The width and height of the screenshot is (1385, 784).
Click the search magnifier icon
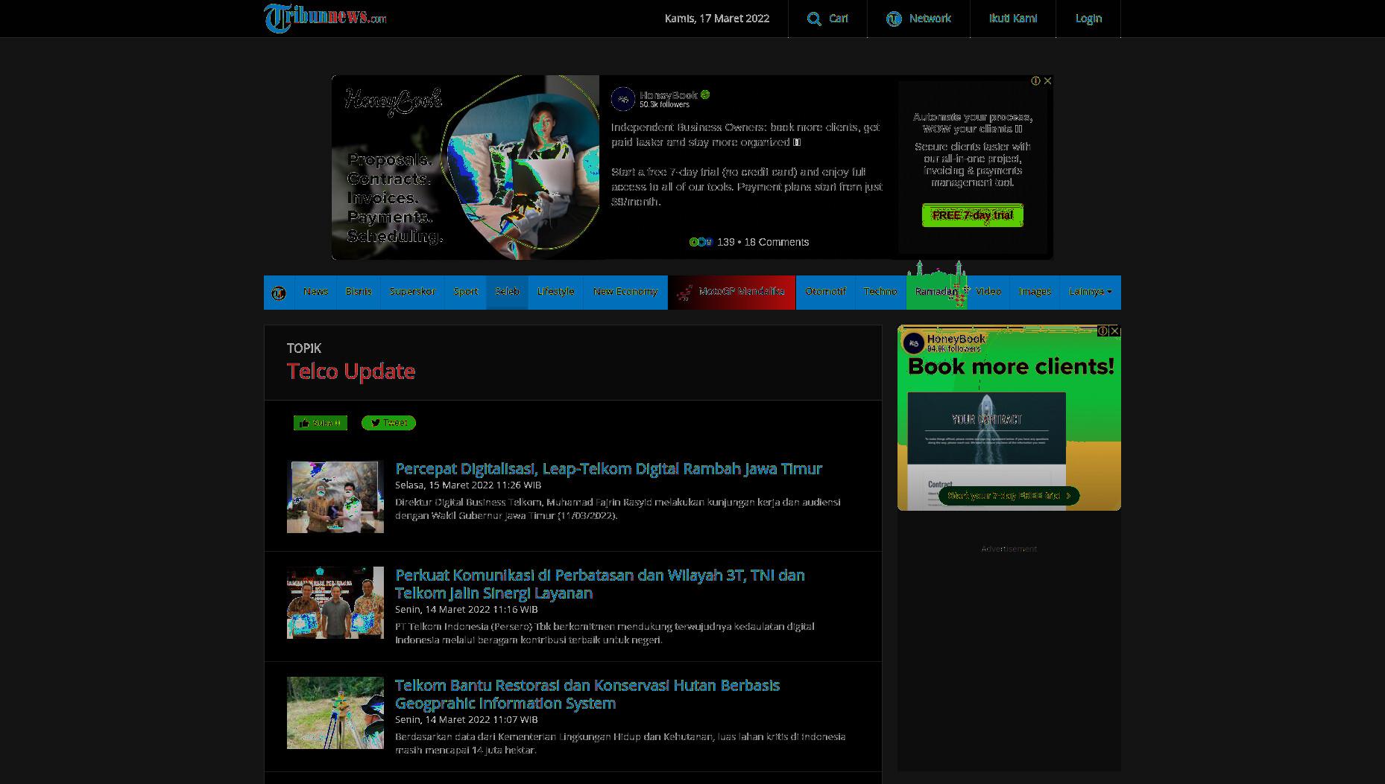(814, 19)
